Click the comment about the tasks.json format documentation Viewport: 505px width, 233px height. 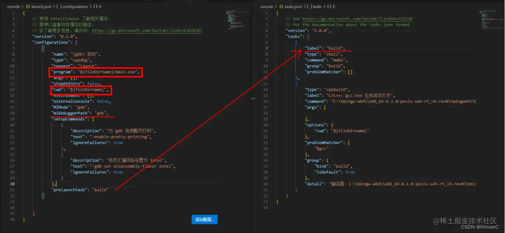point(348,25)
